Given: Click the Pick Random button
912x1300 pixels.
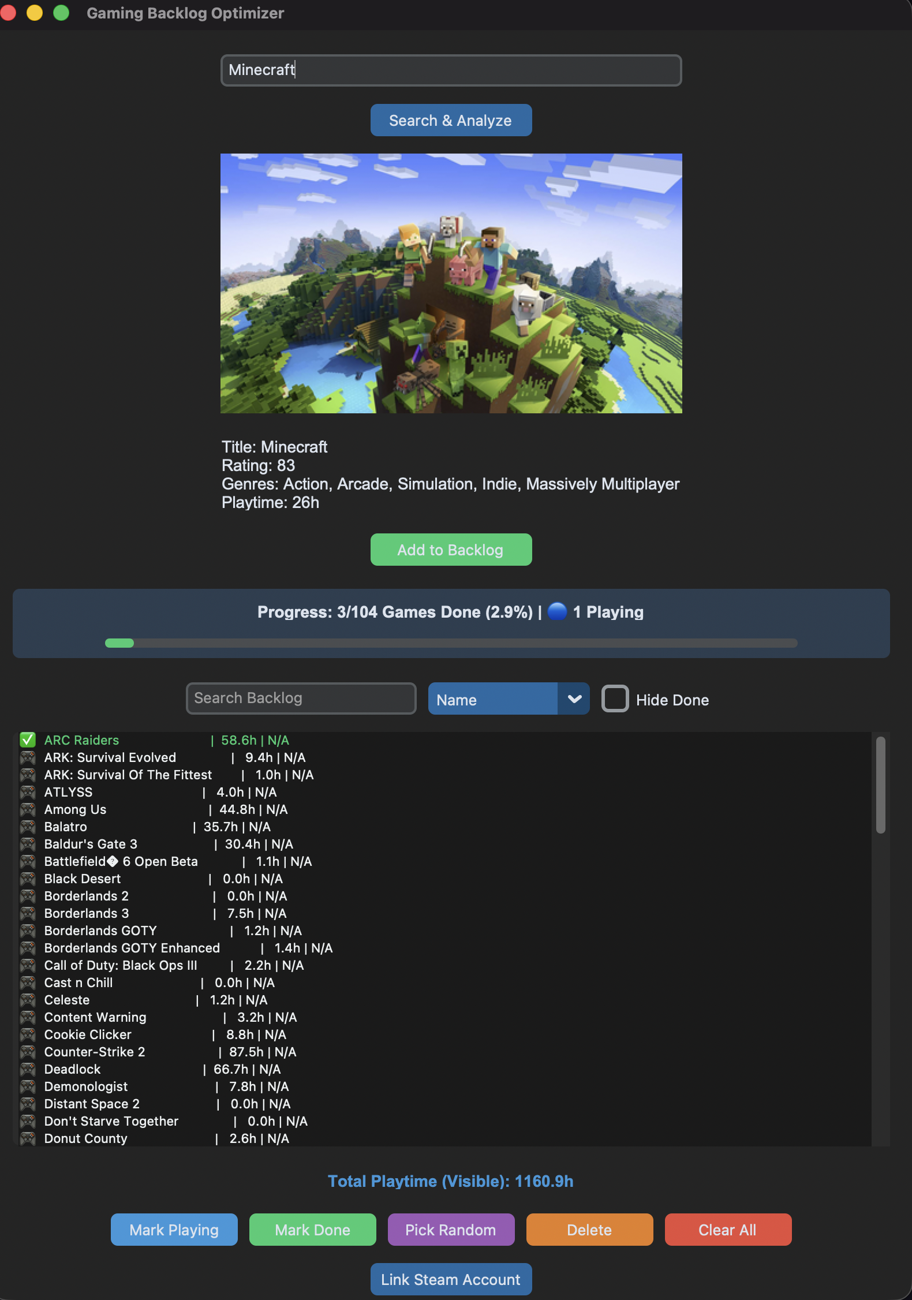Looking at the screenshot, I should pos(451,1230).
